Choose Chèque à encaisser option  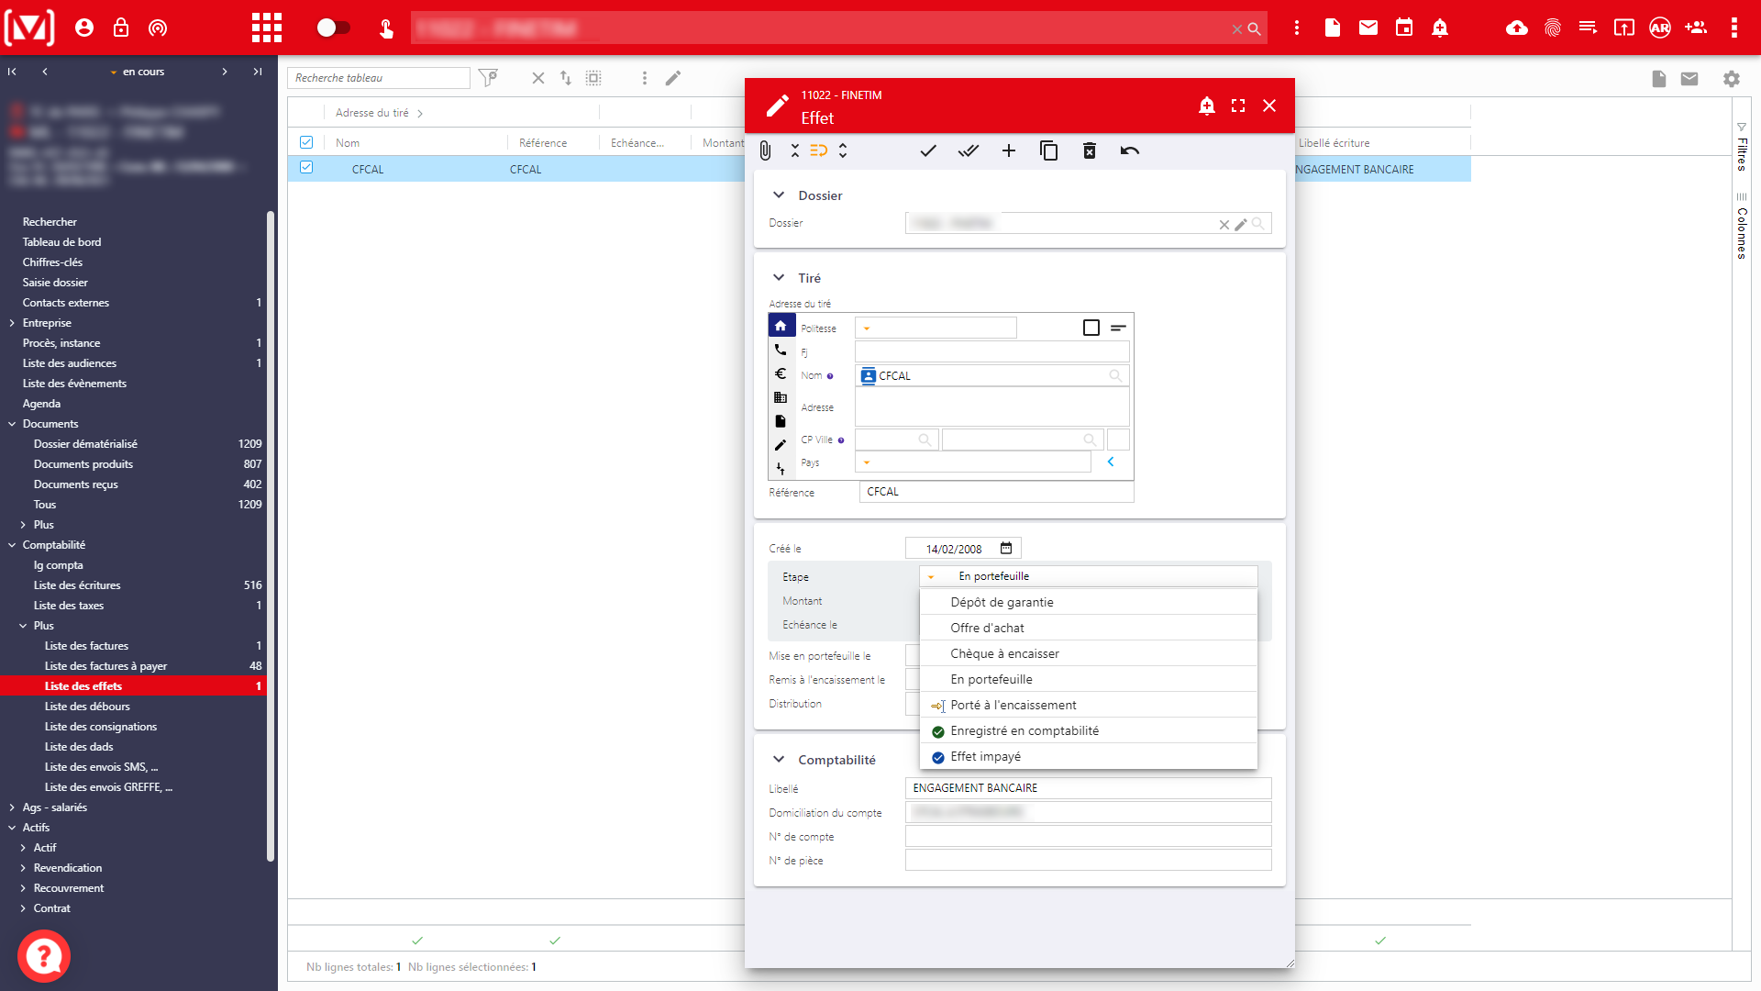tap(1089, 653)
